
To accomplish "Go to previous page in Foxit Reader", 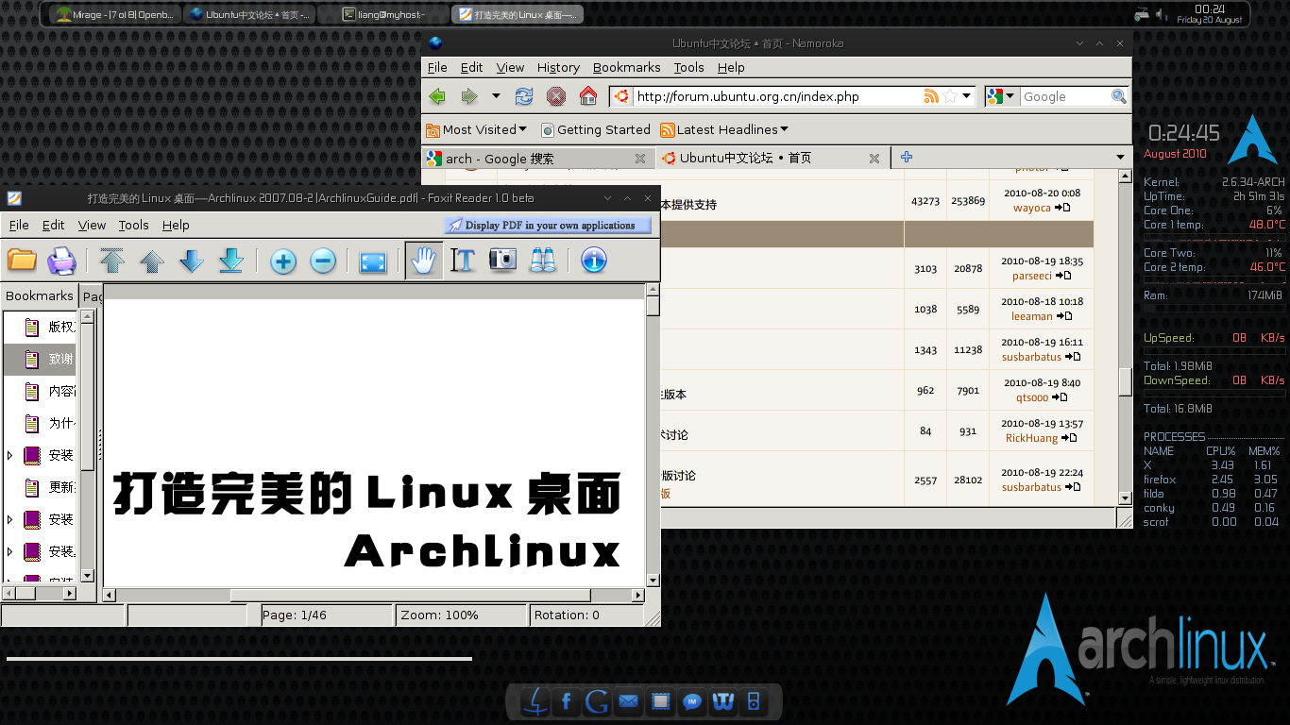I will click(152, 261).
